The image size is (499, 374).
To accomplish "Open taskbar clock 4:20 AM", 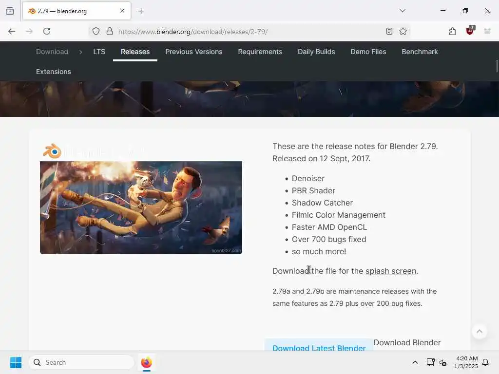I will click(466, 362).
